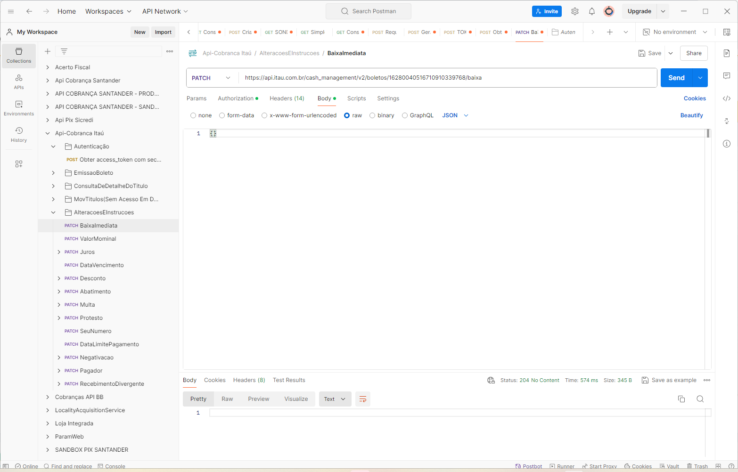Go back with the left arrow
The width and height of the screenshot is (738, 472).
(29, 11)
